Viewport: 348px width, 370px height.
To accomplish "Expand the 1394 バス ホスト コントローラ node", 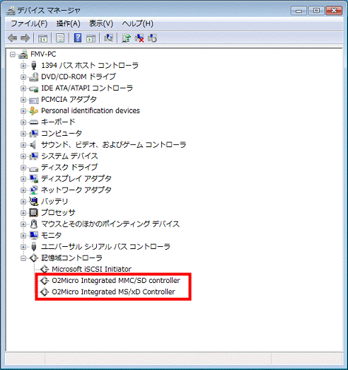I will [23, 66].
